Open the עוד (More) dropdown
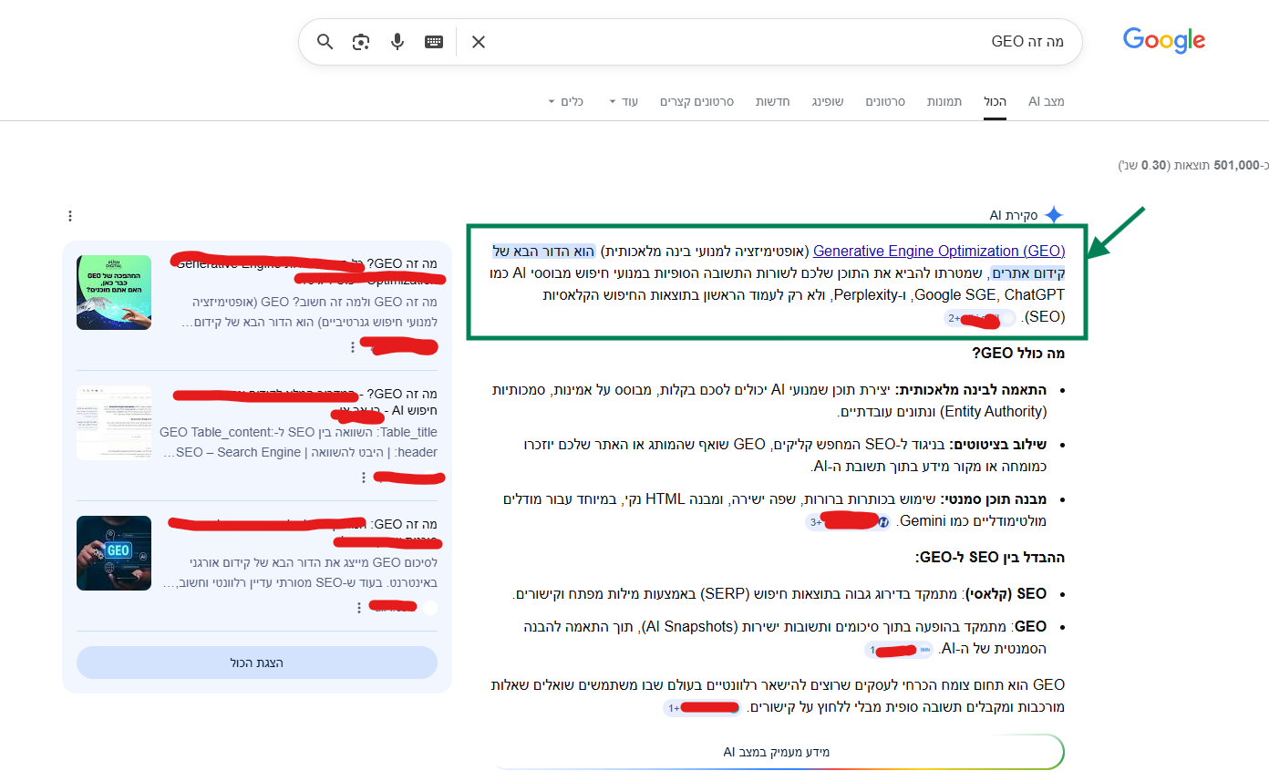 [x=625, y=101]
